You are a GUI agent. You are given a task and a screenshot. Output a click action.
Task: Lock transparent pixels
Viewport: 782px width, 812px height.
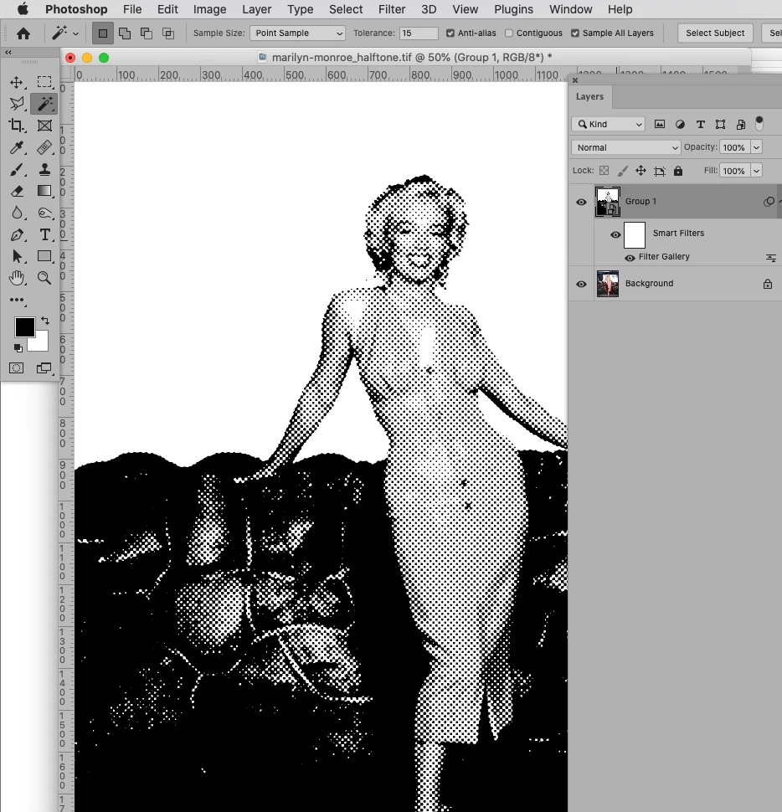click(x=604, y=171)
